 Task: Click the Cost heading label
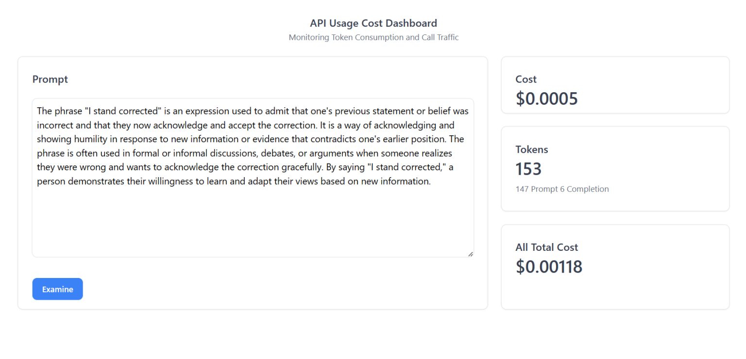coord(526,79)
